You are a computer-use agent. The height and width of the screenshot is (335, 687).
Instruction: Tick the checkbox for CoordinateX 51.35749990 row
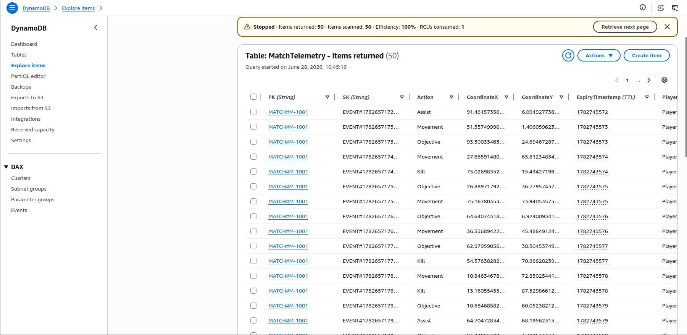pos(253,127)
